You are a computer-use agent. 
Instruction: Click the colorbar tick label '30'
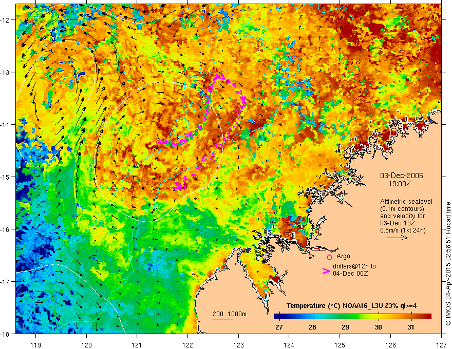(x=378, y=327)
